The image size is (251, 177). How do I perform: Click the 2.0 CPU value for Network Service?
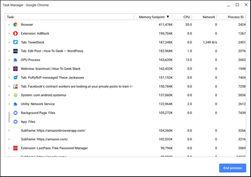(x=190, y=104)
